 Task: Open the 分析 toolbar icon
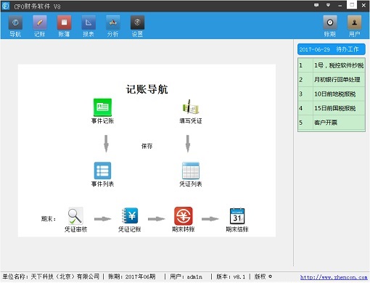pos(113,23)
